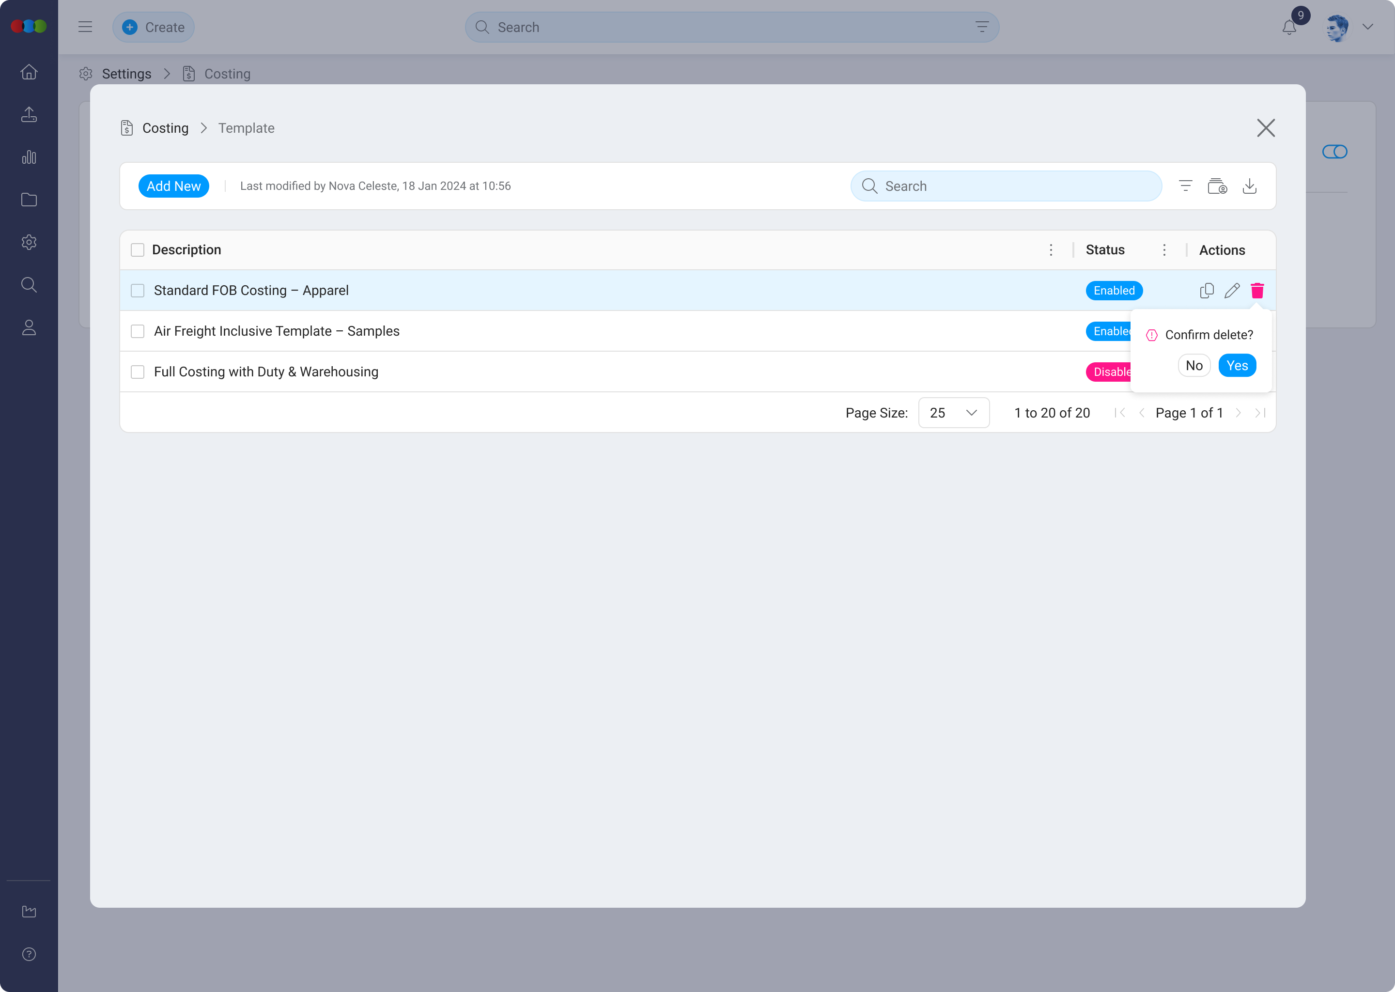Select Costing in the dialog breadcrumb

click(165, 128)
